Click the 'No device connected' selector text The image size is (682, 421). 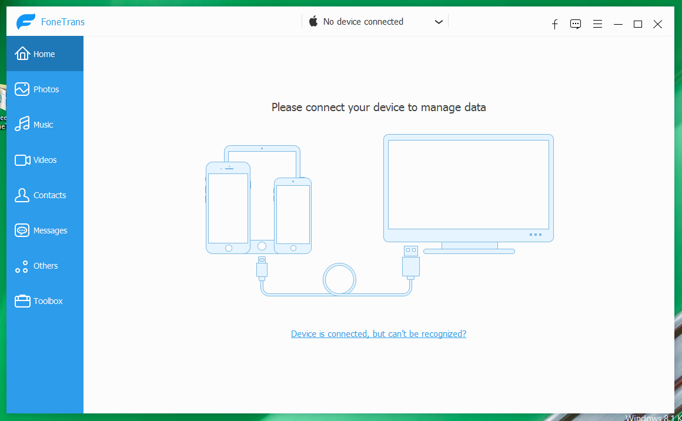point(363,22)
